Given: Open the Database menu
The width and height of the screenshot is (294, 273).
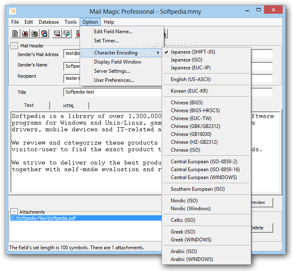Looking at the screenshot, I should coord(49,22).
